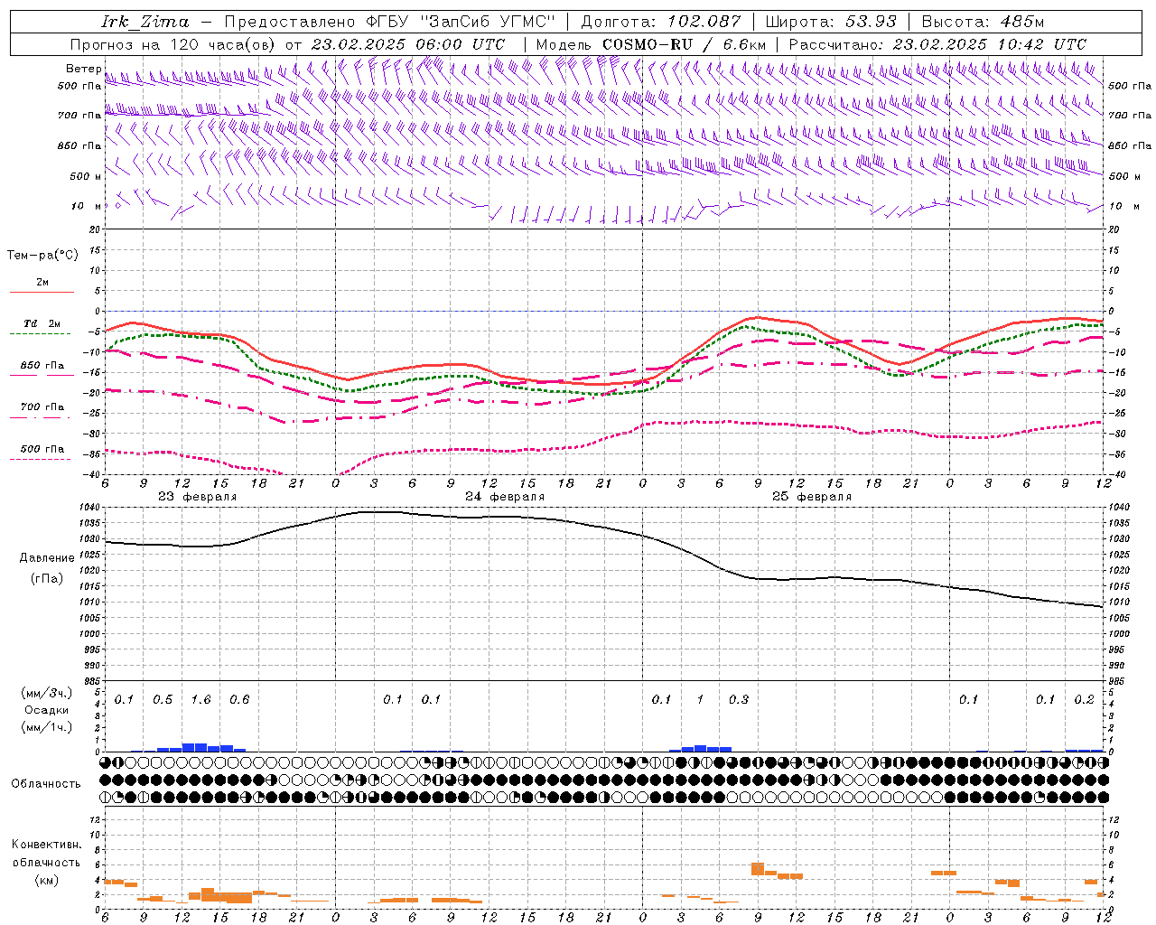This screenshot has height=925, width=1156.
Task: Click the (мм/1ч.) precipitation unit label
Action: [46, 727]
